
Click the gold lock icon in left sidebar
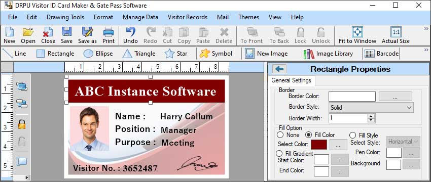click(x=22, y=124)
